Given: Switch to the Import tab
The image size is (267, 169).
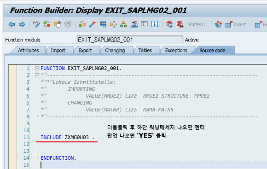Looking at the screenshot, I should pos(58,51).
